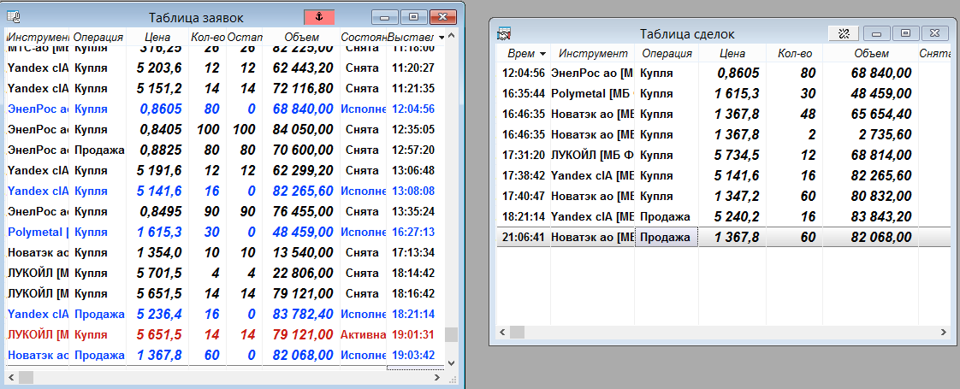The height and width of the screenshot is (389, 960).
Task: Maximize the Таблица заявок window
Action: [x=414, y=17]
